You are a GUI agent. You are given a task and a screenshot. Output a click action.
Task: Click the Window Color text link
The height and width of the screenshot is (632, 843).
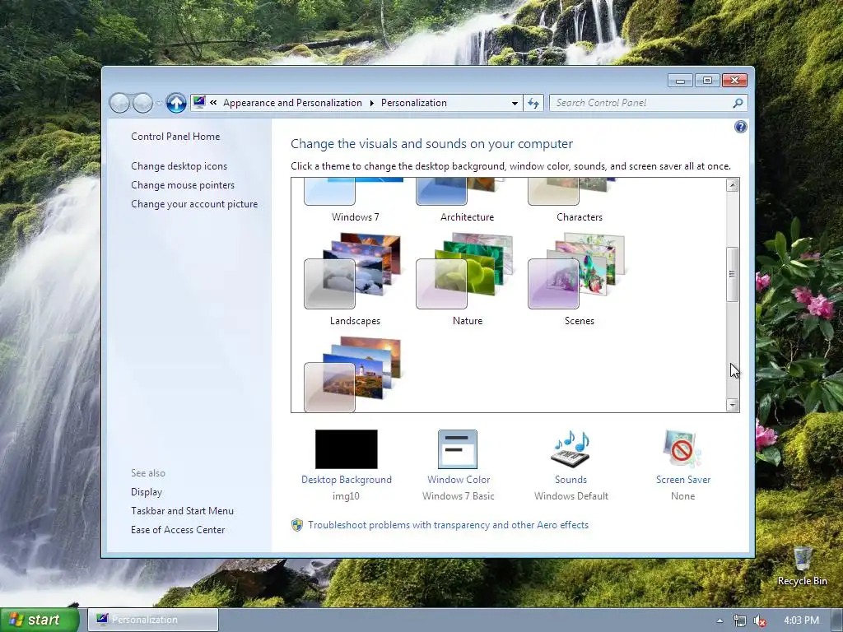click(459, 480)
